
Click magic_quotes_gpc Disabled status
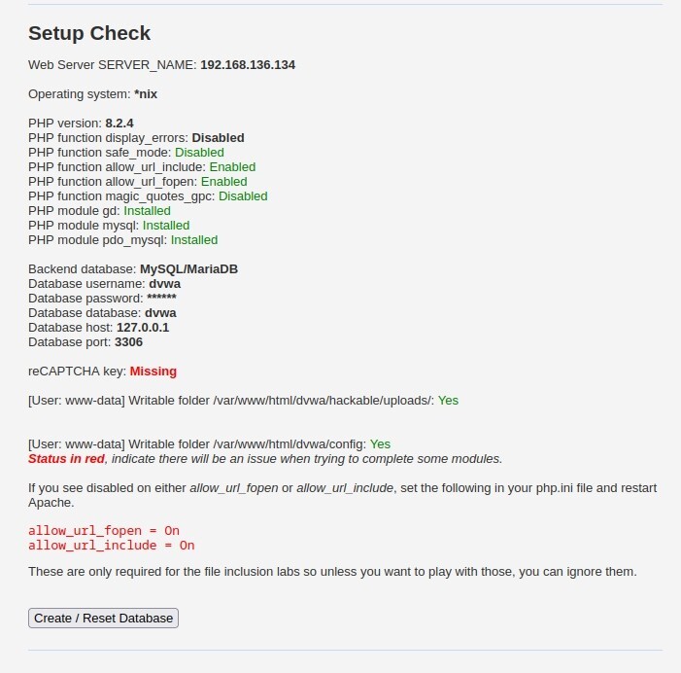click(x=243, y=196)
